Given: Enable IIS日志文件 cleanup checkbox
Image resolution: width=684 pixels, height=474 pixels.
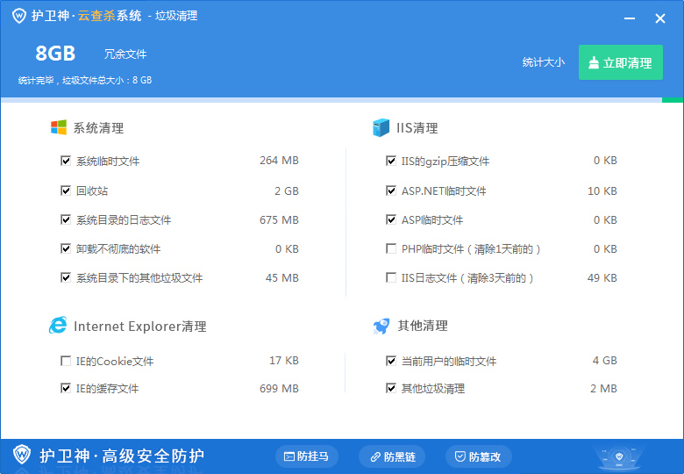Looking at the screenshot, I should (391, 278).
